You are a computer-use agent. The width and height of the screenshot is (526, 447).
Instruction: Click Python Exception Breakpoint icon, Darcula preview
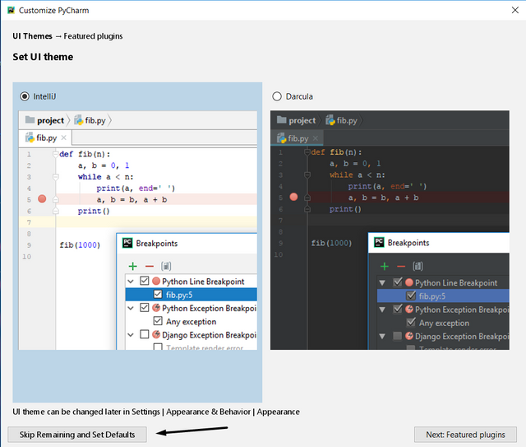pyautogui.click(x=409, y=309)
